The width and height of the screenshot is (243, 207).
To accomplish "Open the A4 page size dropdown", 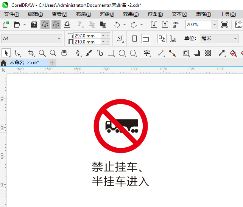I will 32,39.
